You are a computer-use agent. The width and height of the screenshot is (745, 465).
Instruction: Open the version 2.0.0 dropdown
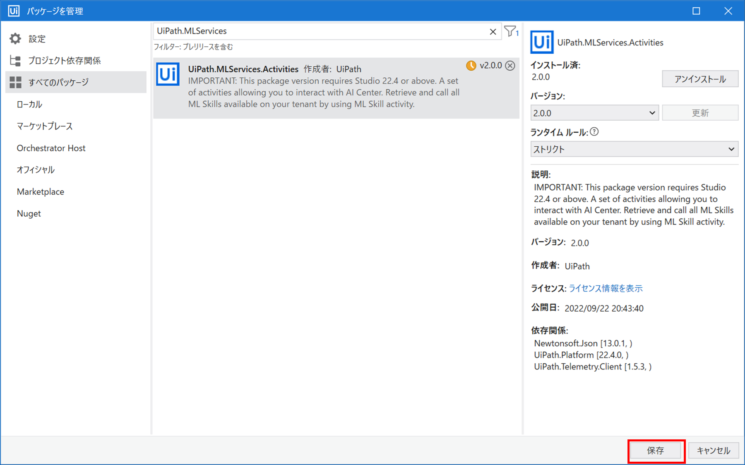(594, 113)
